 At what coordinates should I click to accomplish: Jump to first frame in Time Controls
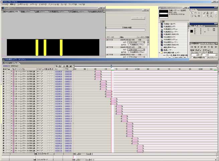click(x=192, y=47)
